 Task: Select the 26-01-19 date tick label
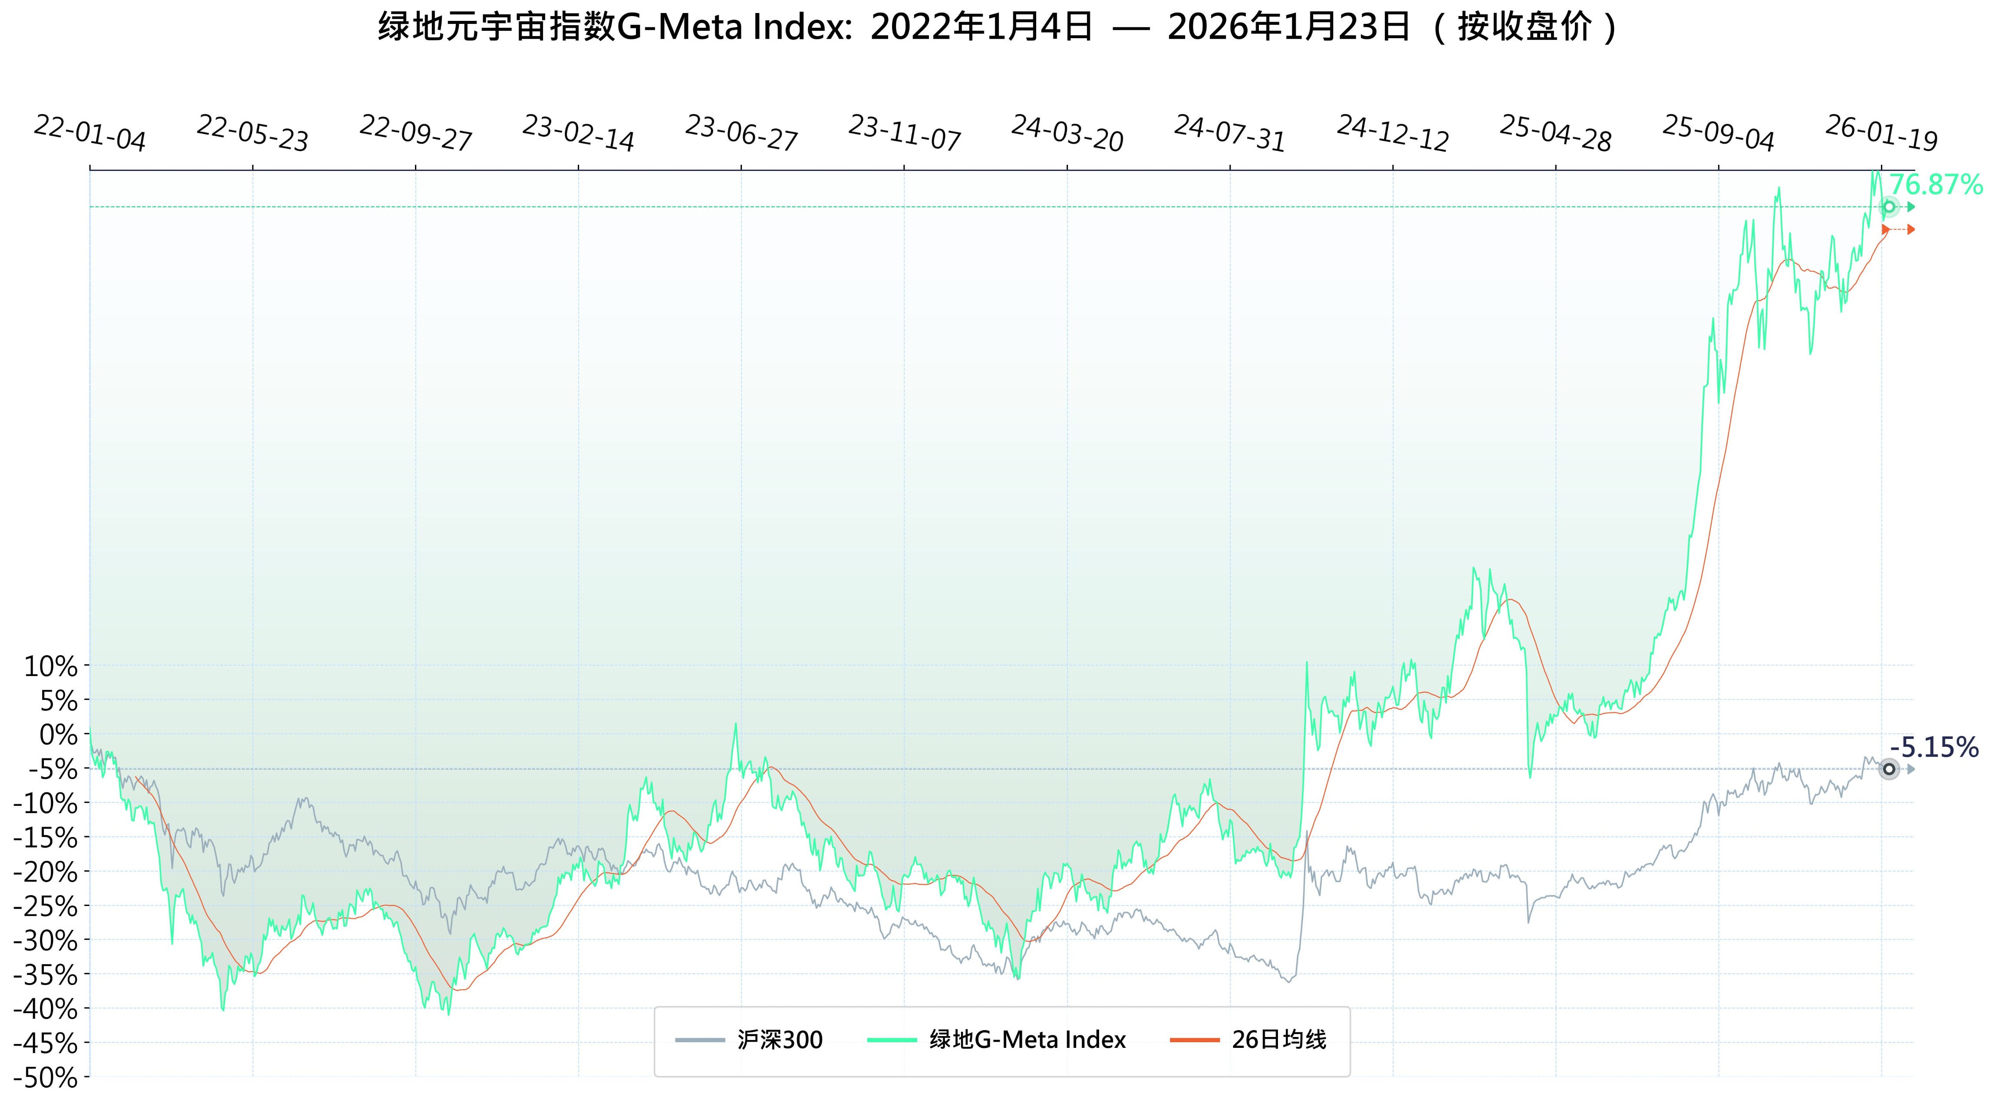pos(1881,133)
